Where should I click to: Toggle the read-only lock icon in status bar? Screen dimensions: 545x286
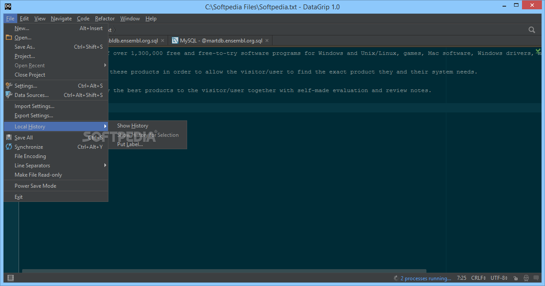click(x=516, y=278)
